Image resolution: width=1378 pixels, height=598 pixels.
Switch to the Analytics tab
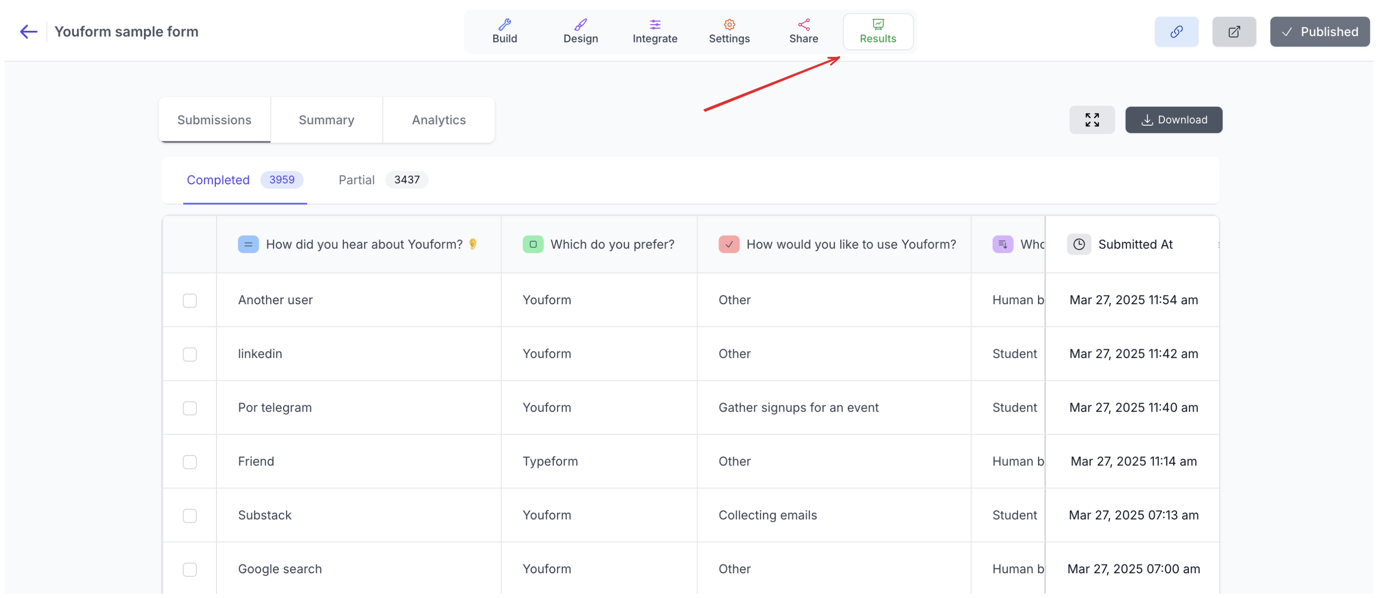[x=439, y=120]
